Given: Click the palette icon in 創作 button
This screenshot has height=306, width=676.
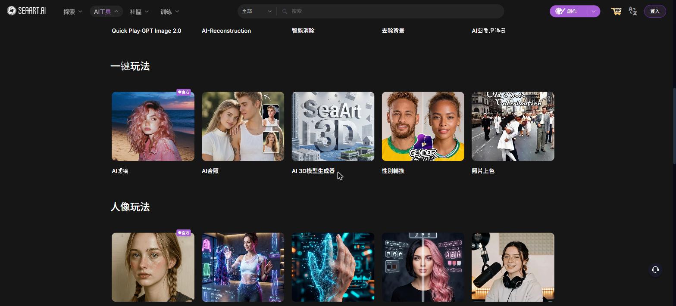Looking at the screenshot, I should [560, 11].
